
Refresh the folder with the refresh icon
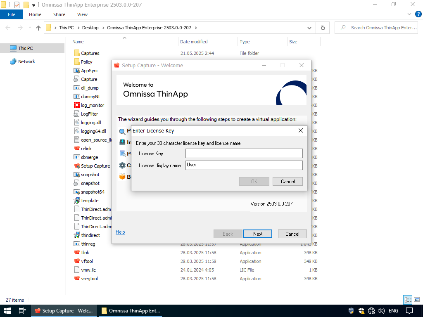pos(323,28)
